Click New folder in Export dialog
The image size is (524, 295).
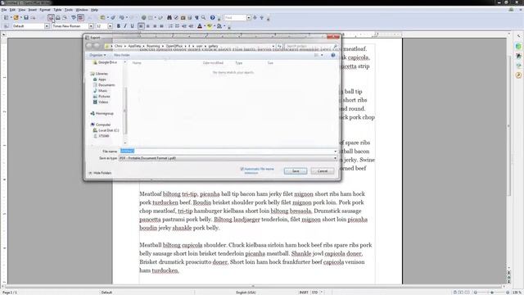[122, 55]
